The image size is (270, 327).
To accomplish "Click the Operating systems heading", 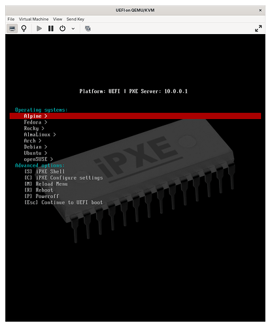I will click(x=41, y=110).
